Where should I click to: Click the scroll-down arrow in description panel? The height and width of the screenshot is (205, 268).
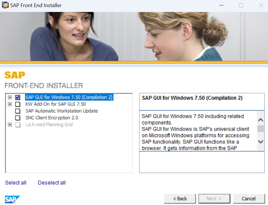click(261, 142)
